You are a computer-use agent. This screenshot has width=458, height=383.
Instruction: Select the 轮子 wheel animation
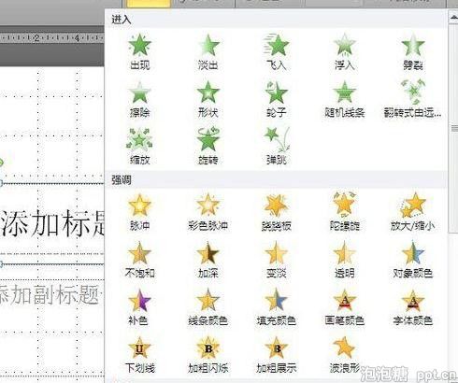pyautogui.click(x=277, y=100)
